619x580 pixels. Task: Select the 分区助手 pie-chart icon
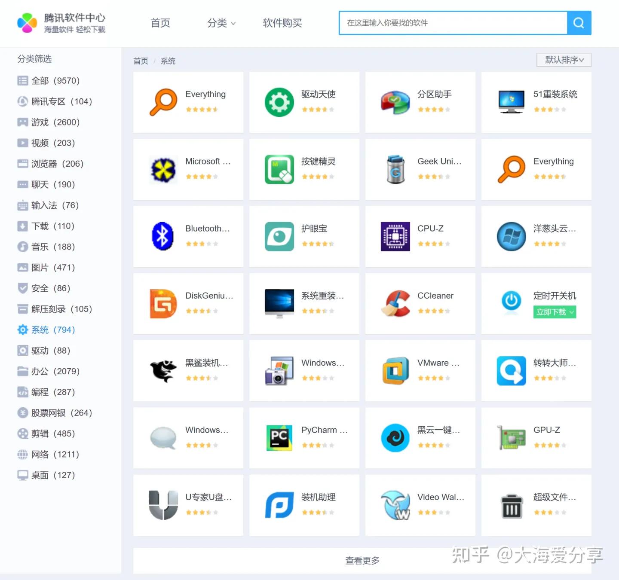tap(395, 102)
